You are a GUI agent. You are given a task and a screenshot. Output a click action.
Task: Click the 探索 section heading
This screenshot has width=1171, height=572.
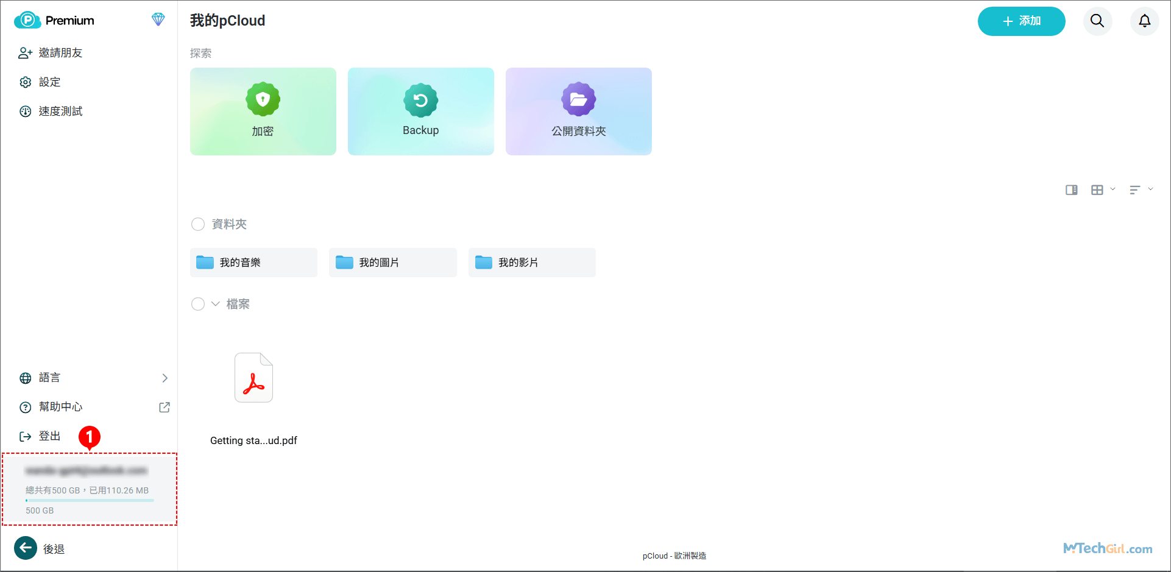tap(201, 54)
